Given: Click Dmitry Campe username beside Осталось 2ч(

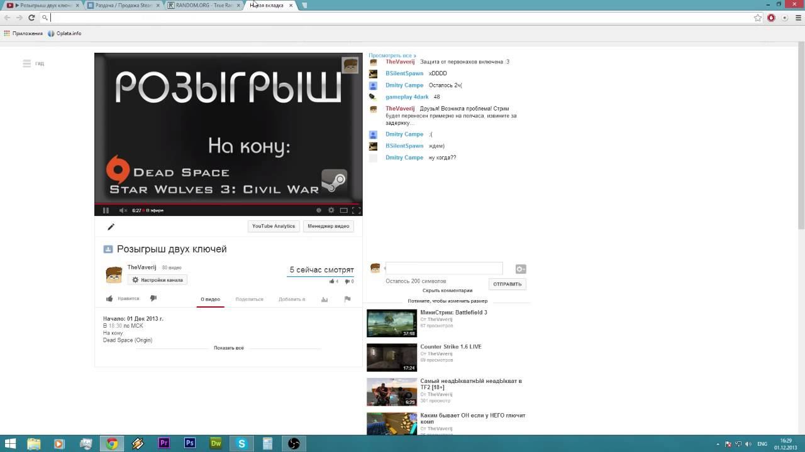Looking at the screenshot, I should 404,85.
